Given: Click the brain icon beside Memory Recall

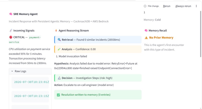Looking at the screenshot, I should tap(146, 31).
